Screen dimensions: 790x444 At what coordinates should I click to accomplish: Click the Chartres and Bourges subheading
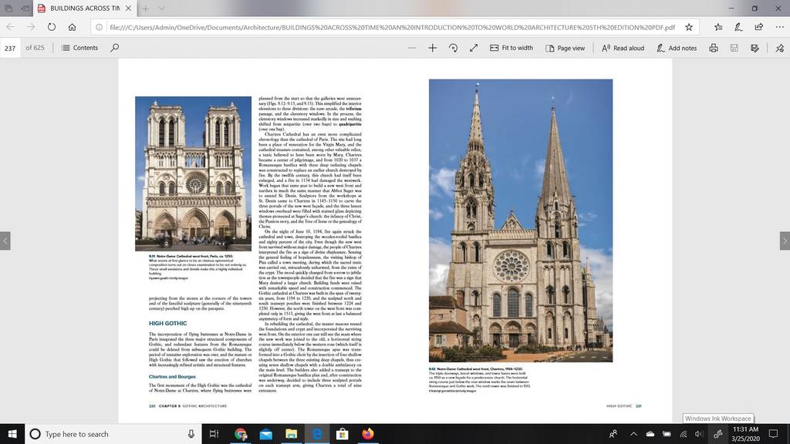tap(172, 376)
